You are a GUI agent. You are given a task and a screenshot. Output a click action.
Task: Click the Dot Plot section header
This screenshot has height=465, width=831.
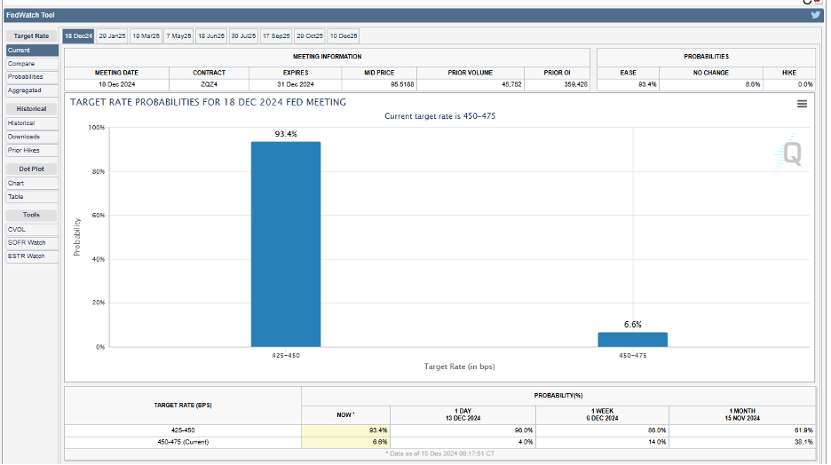[31, 169]
